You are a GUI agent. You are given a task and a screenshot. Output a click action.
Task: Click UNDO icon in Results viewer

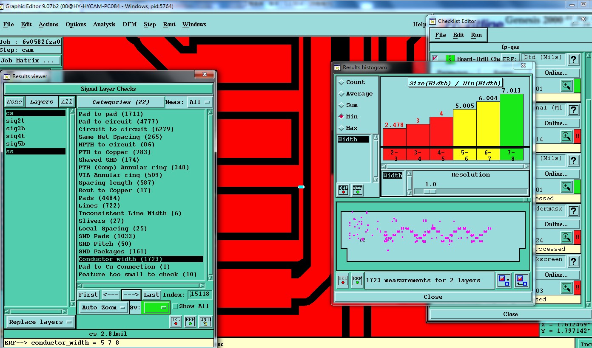(205, 322)
